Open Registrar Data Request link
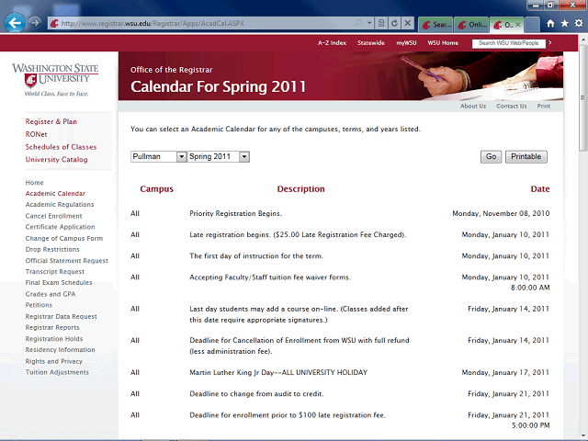 point(62,316)
